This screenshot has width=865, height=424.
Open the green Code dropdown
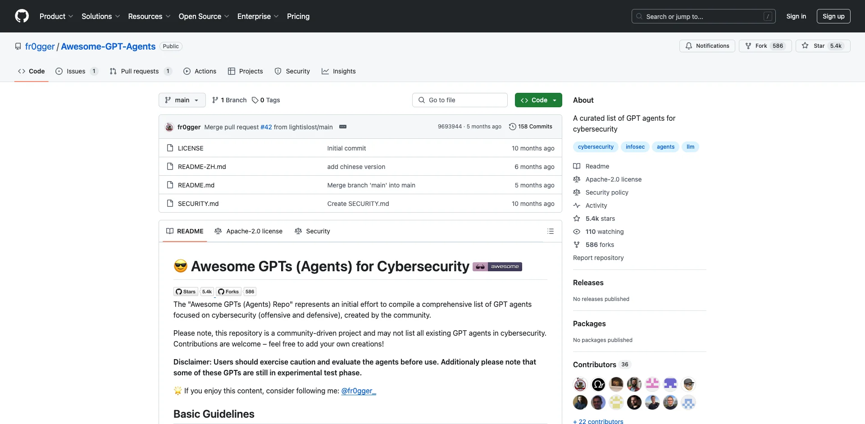pos(538,100)
